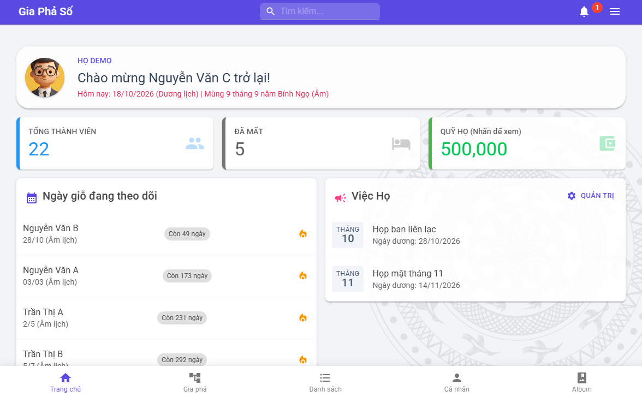Image resolution: width=642 pixels, height=397 pixels.
Task: Click the 03/03 (Âm lịch) date text
Action: point(50,282)
